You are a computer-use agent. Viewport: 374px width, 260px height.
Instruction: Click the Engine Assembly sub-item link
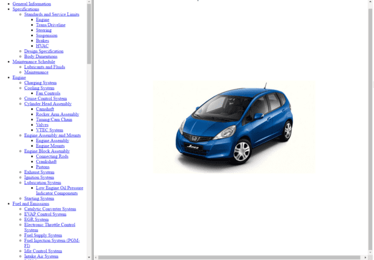pos(52,140)
